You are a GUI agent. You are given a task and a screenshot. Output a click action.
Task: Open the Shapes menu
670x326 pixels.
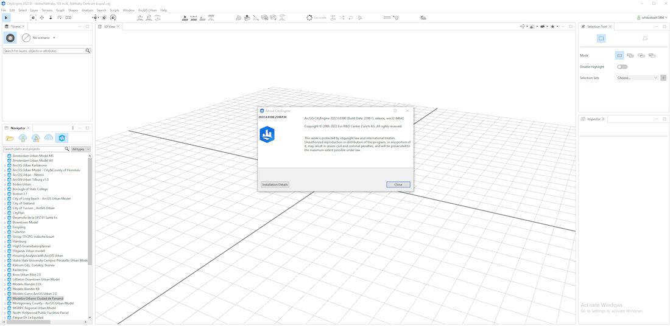pyautogui.click(x=73, y=10)
